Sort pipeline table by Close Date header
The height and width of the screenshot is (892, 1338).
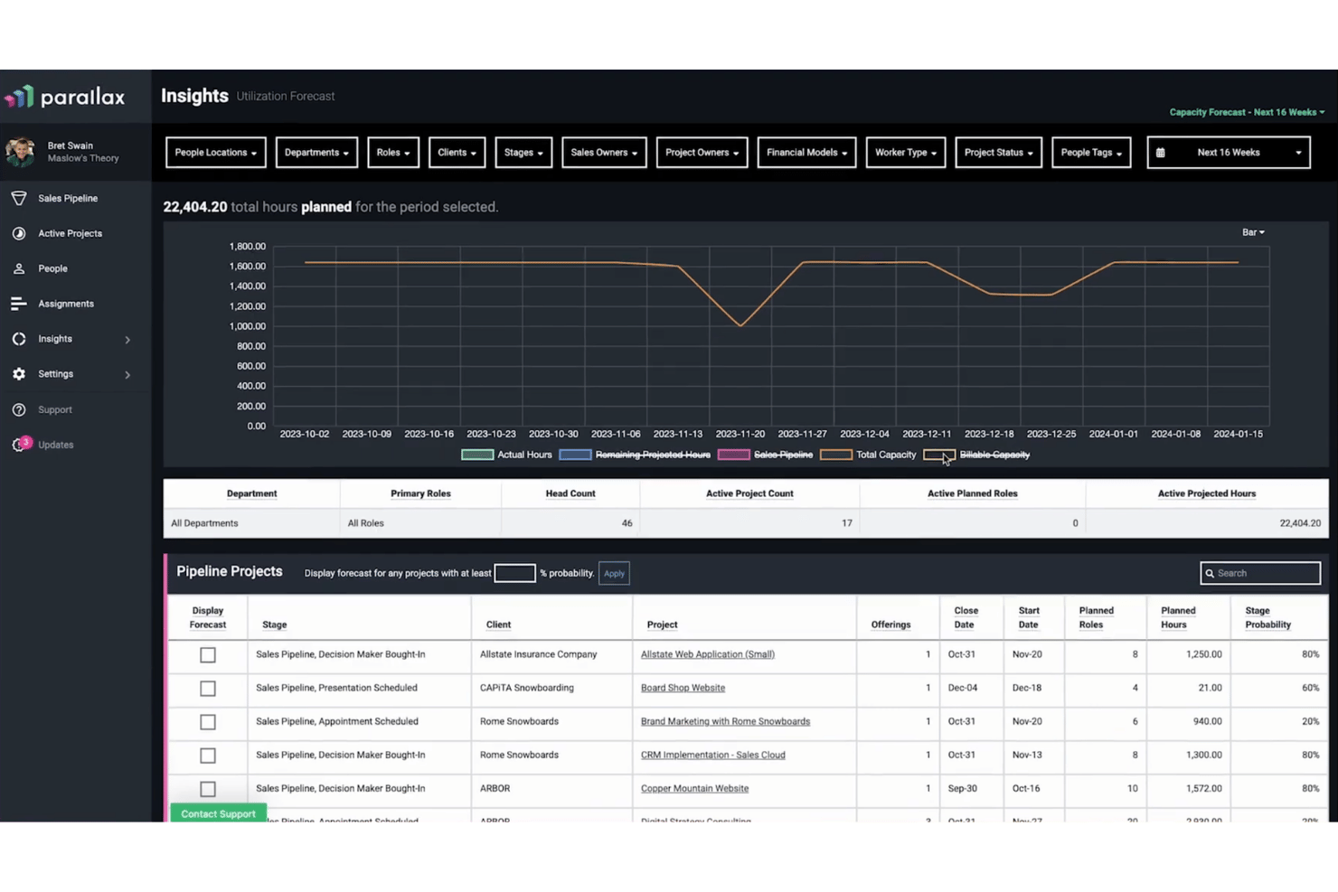[966, 617]
